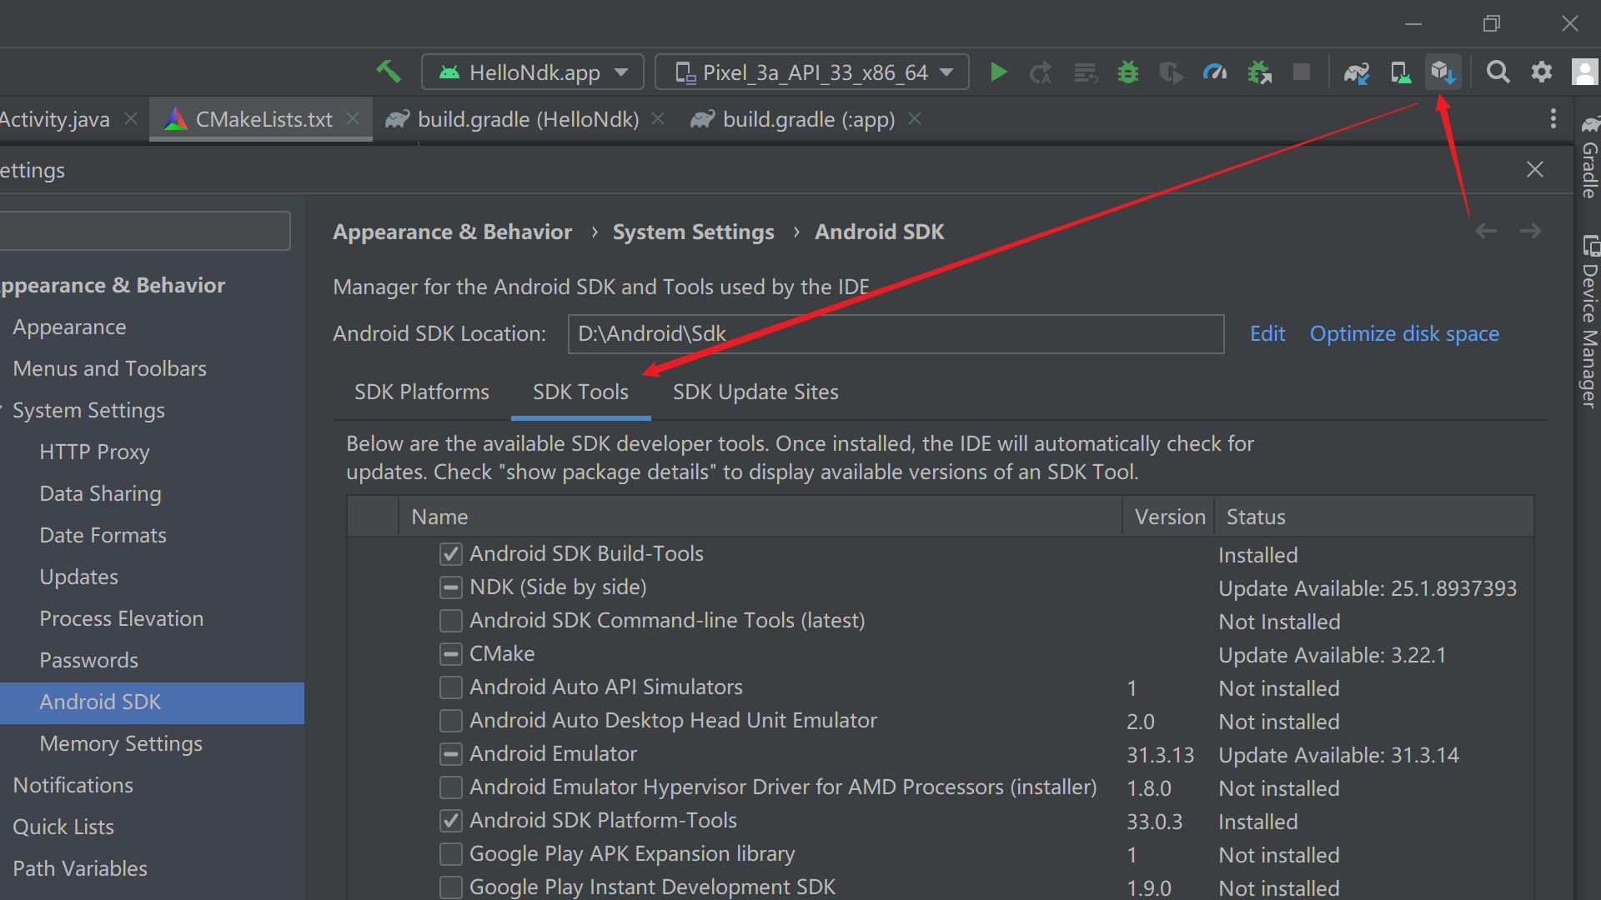The width and height of the screenshot is (1601, 900).
Task: Open the Profiler gauge icon
Action: (x=1215, y=72)
